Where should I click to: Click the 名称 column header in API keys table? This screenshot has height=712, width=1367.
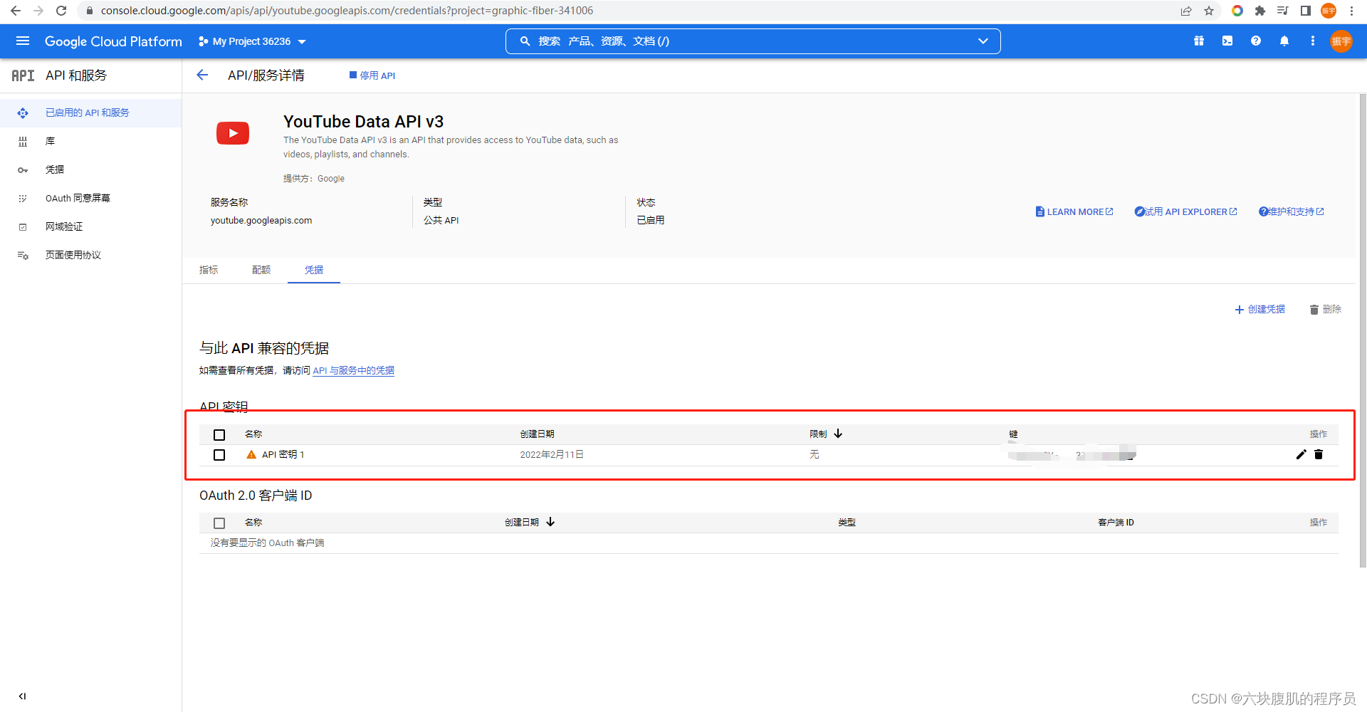click(253, 434)
